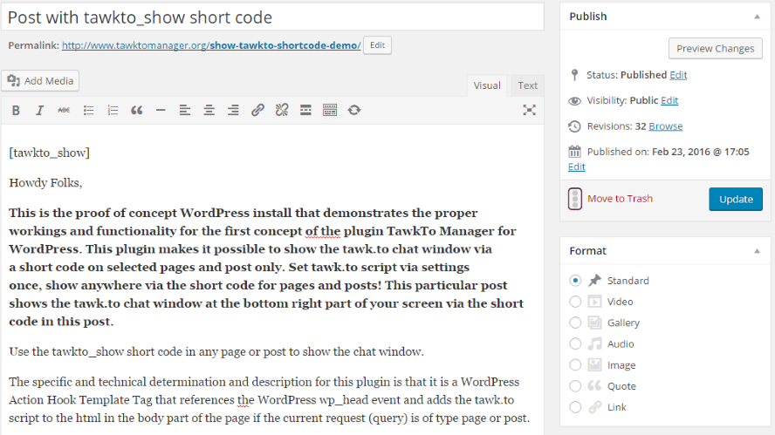The height and width of the screenshot is (435, 775).
Task: Enter distraction-free fullscreen mode
Action: [x=529, y=110]
